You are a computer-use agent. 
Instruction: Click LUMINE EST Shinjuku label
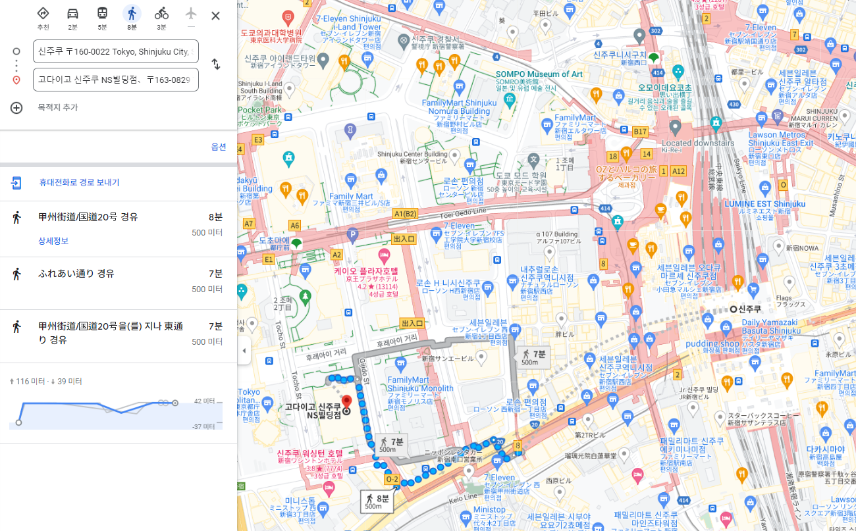point(764,204)
